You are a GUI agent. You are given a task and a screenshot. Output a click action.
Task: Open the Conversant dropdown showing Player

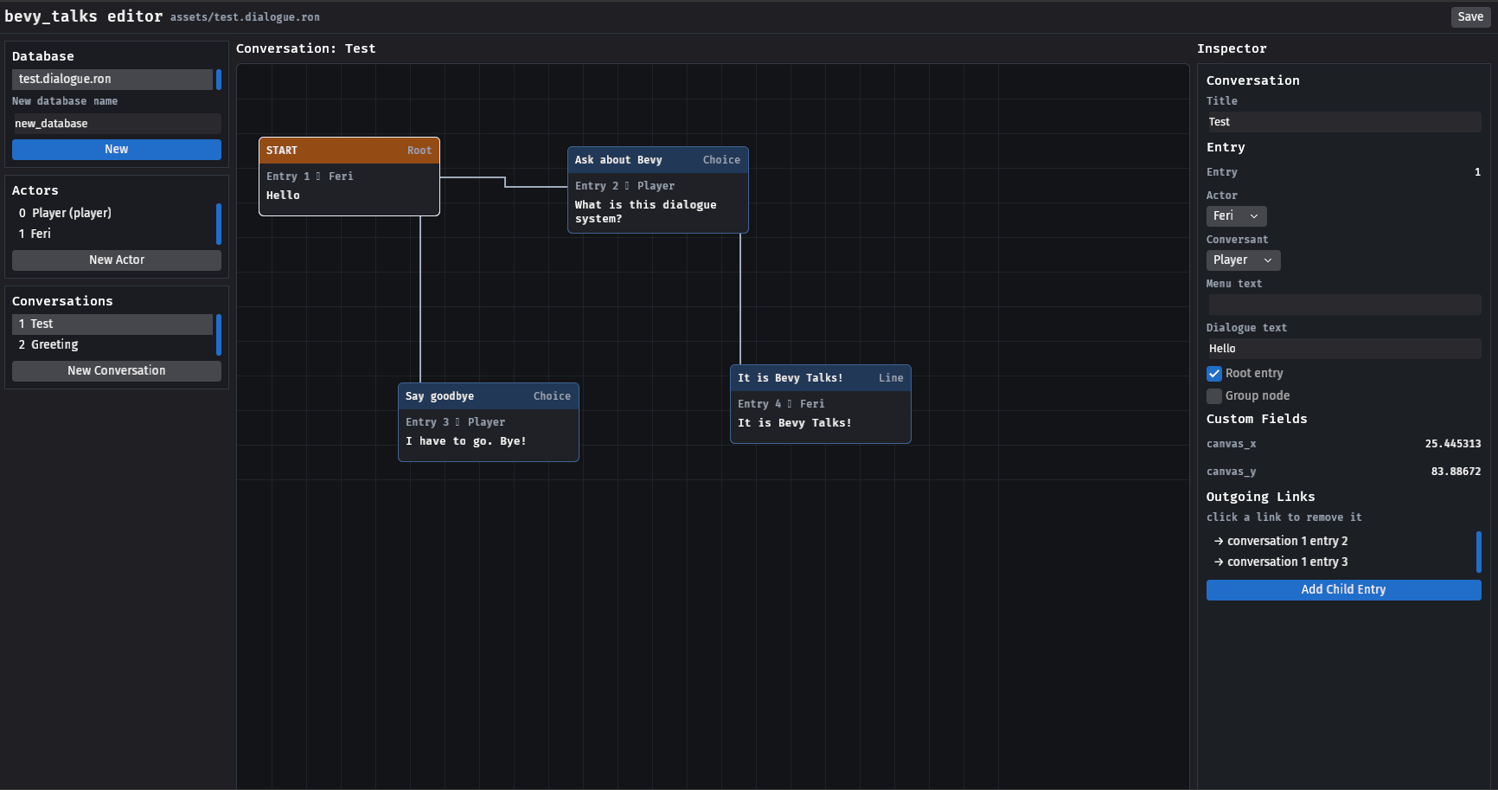click(x=1244, y=260)
